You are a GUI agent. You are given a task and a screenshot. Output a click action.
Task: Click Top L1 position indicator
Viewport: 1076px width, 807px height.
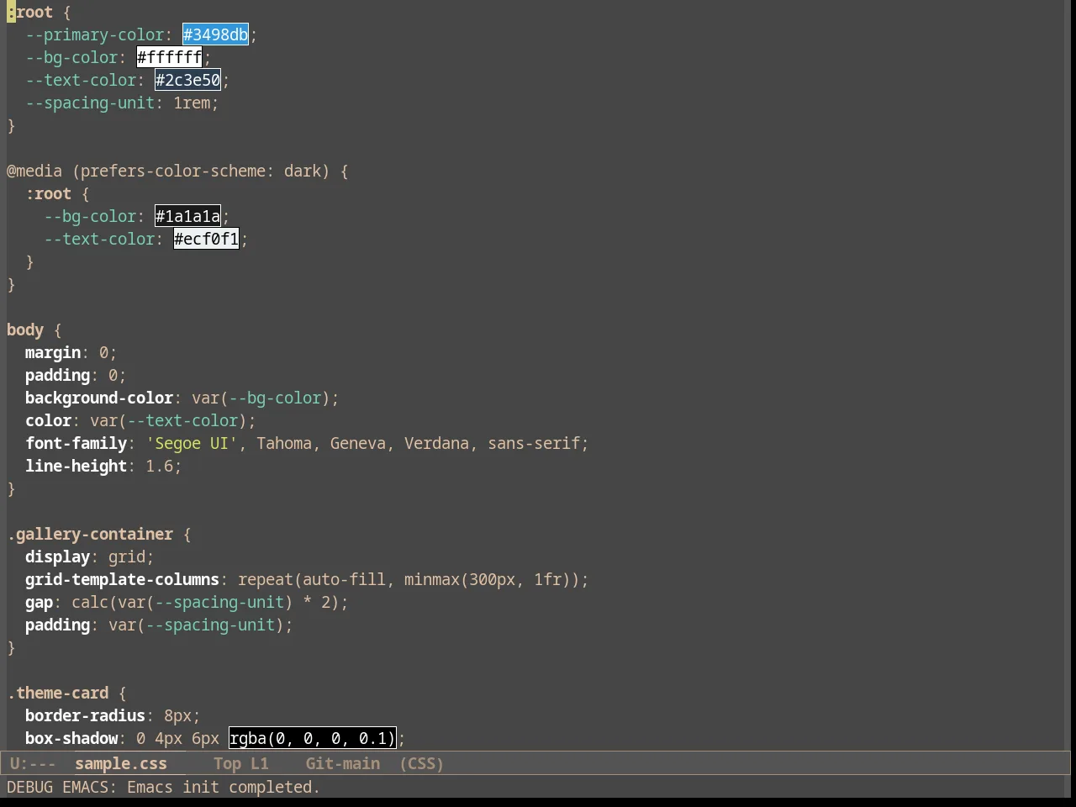click(x=241, y=763)
